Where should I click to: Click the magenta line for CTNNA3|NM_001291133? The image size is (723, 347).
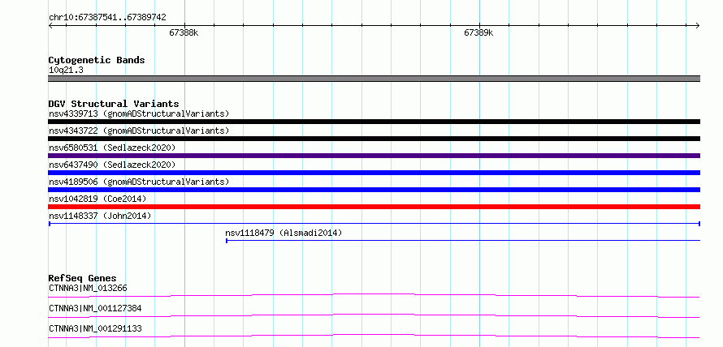point(374,336)
